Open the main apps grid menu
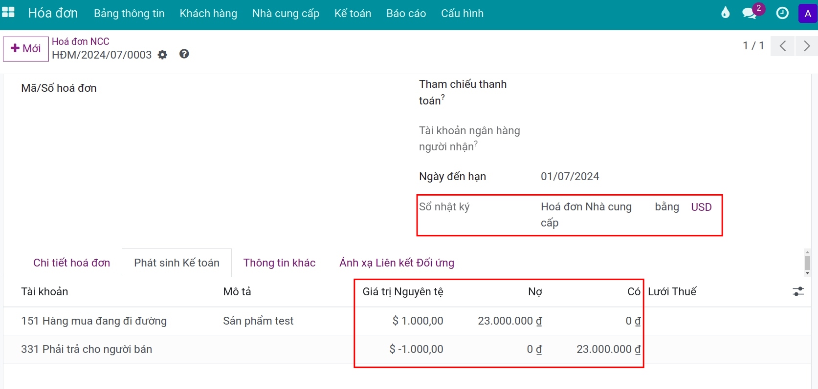The image size is (818, 389). [8, 13]
